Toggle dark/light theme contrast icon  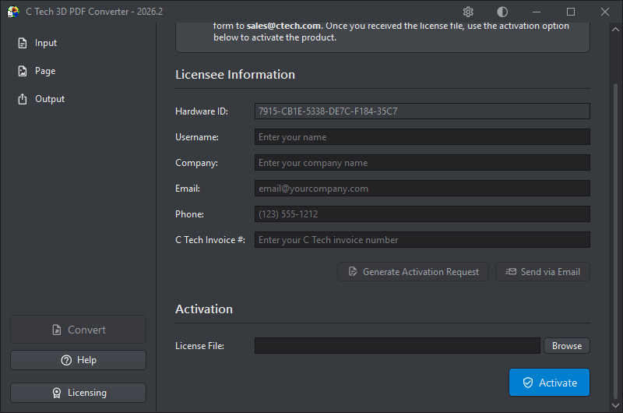502,12
